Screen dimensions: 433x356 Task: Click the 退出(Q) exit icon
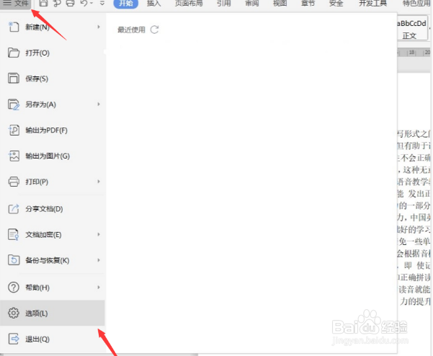[x=14, y=339]
